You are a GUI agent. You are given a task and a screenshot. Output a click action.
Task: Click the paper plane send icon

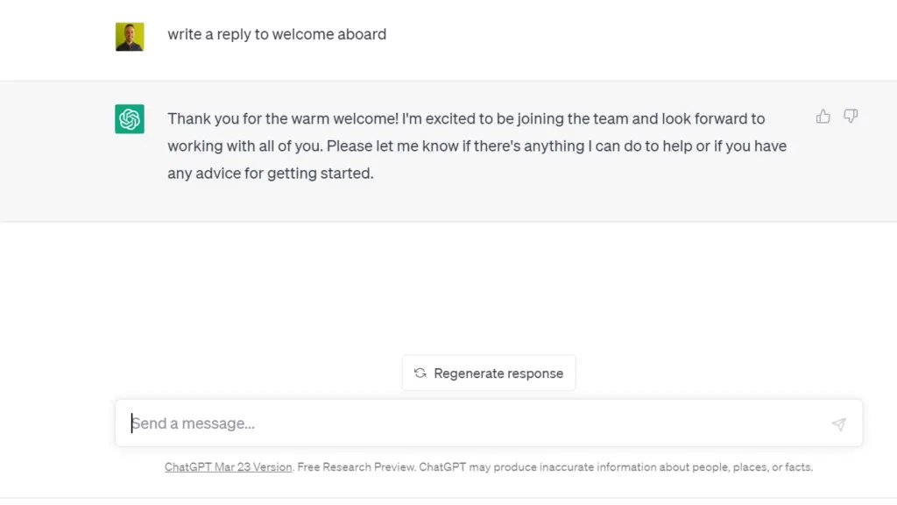coord(838,424)
